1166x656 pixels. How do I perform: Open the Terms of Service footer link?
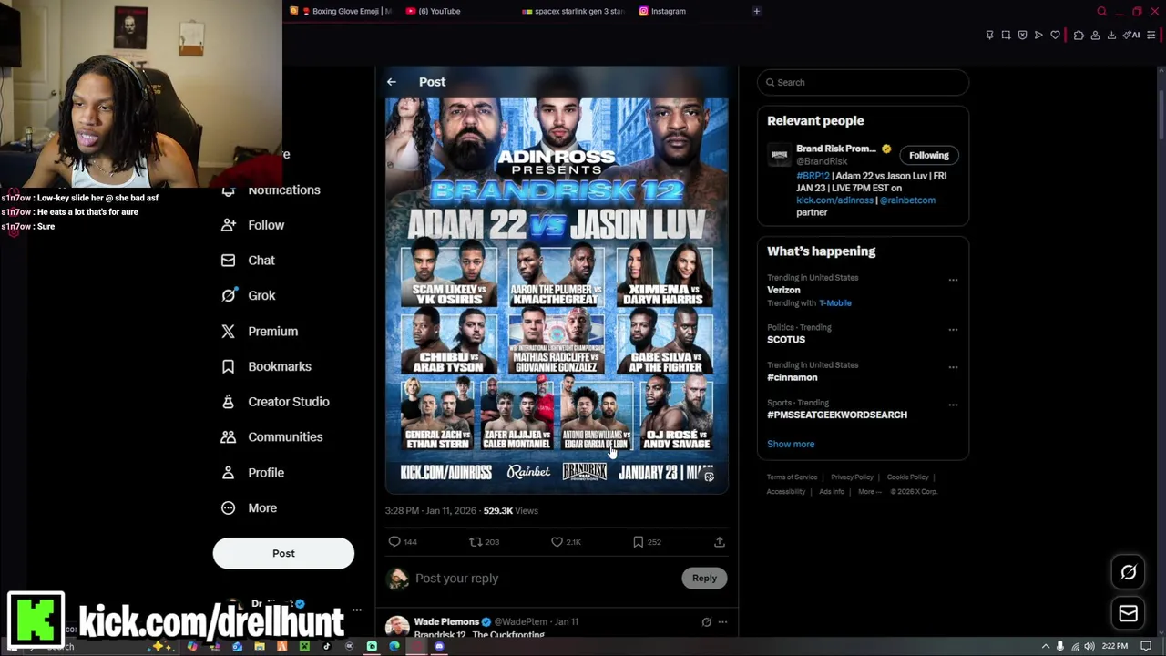[792, 477]
